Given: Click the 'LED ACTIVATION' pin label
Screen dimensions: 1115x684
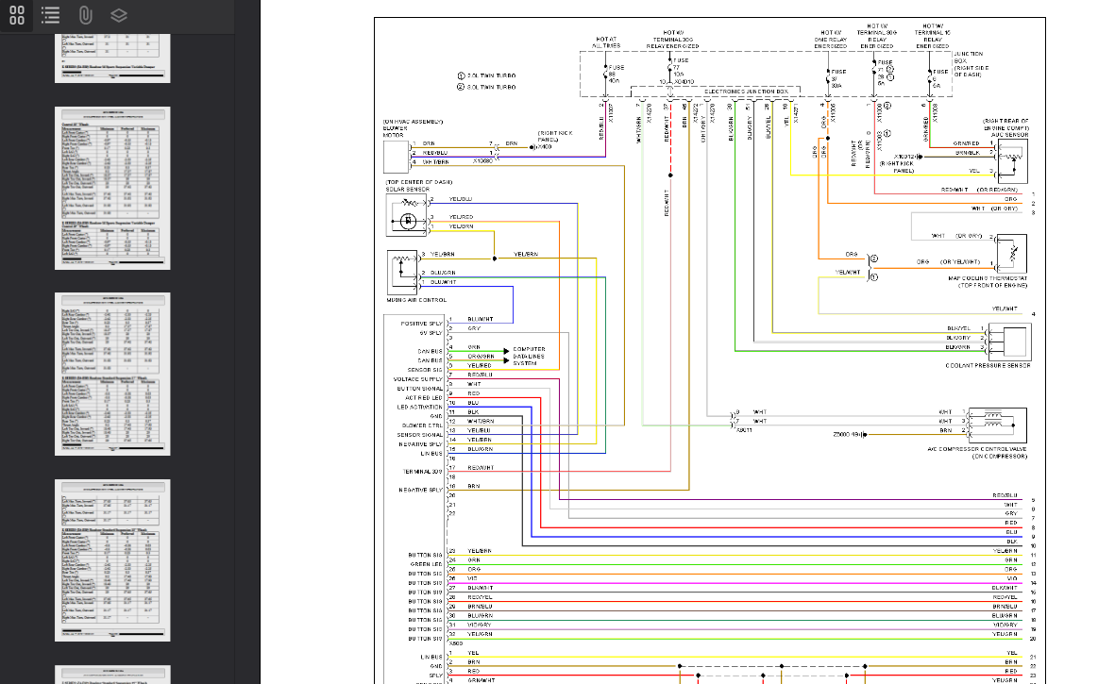Looking at the screenshot, I should tap(419, 407).
